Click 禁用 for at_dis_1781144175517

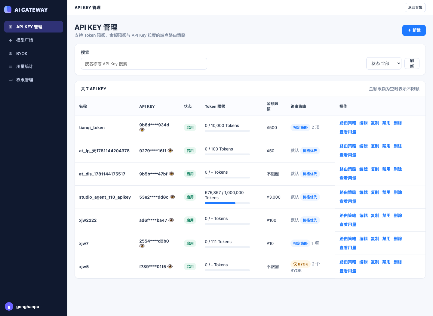386,169
